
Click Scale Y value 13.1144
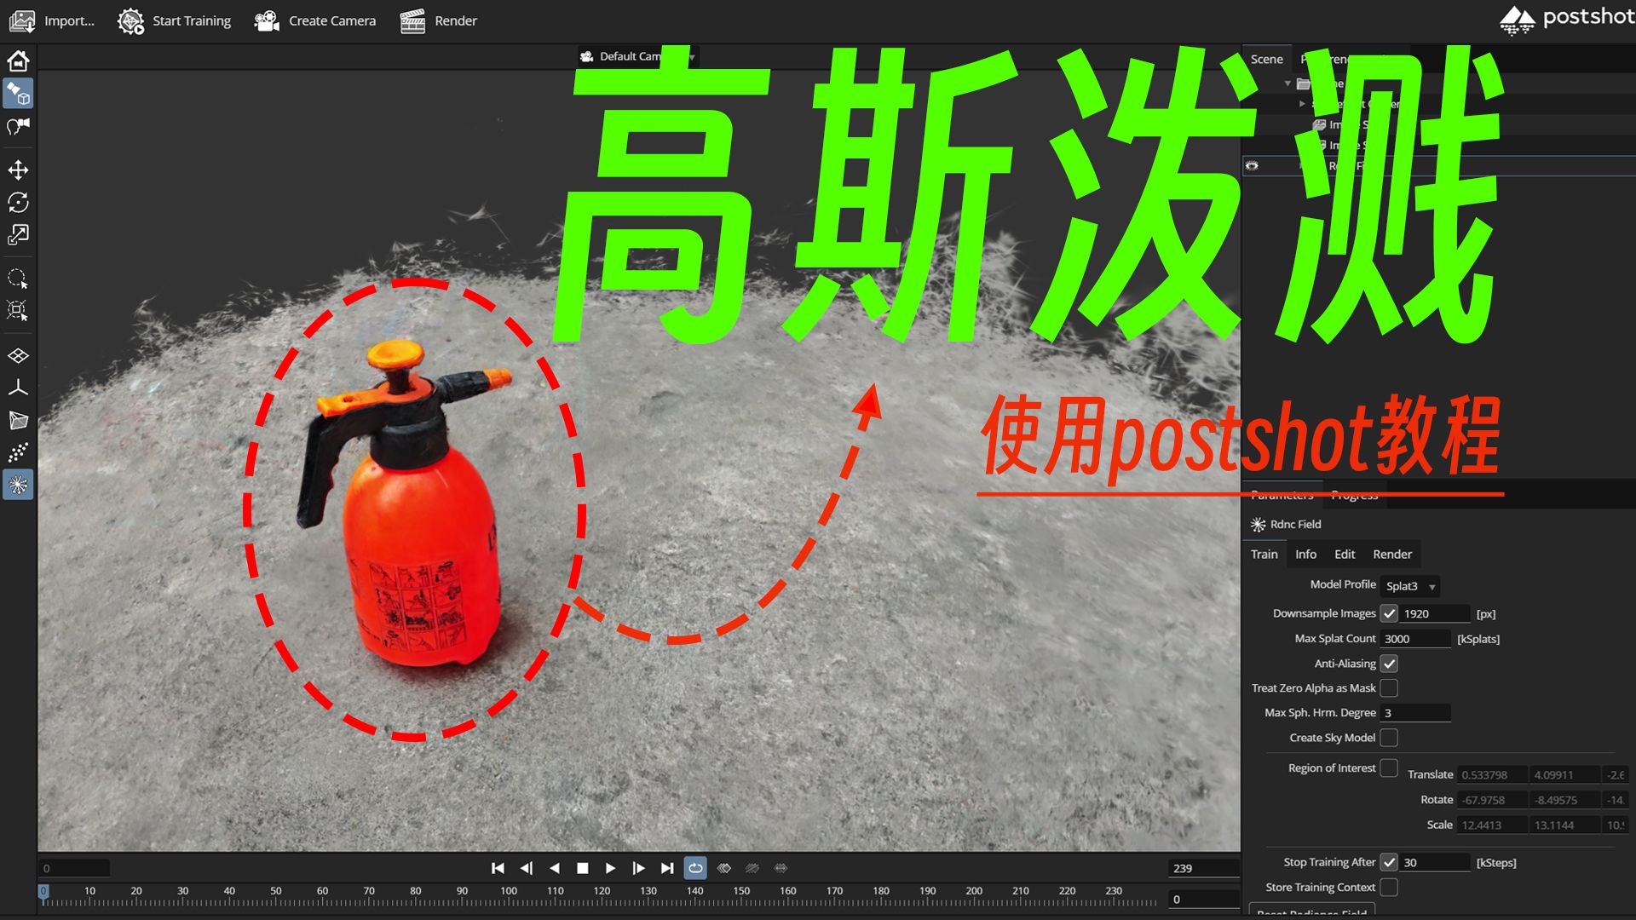pyautogui.click(x=1565, y=825)
